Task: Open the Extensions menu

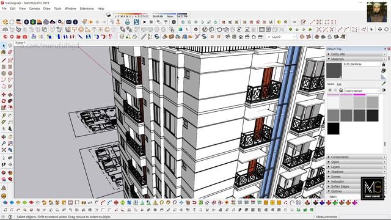Action: [x=87, y=9]
